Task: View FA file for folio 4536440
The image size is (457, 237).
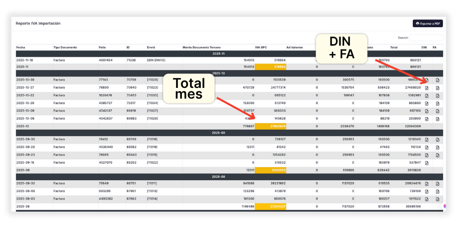Action: pyautogui.click(x=437, y=147)
